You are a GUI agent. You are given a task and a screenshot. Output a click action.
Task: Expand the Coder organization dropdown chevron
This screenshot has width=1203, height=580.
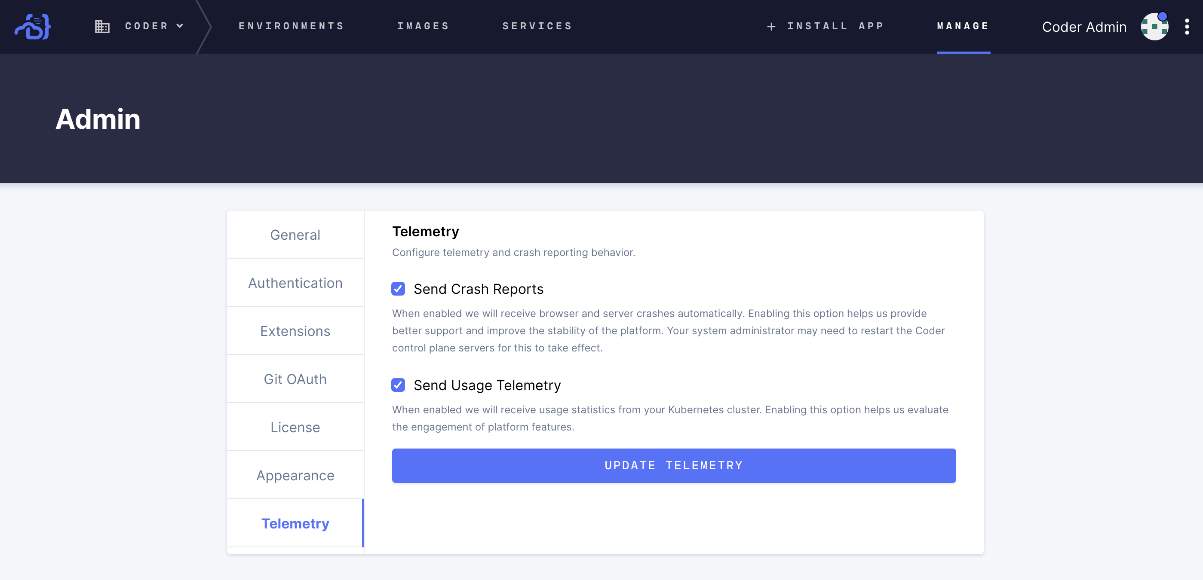point(180,26)
